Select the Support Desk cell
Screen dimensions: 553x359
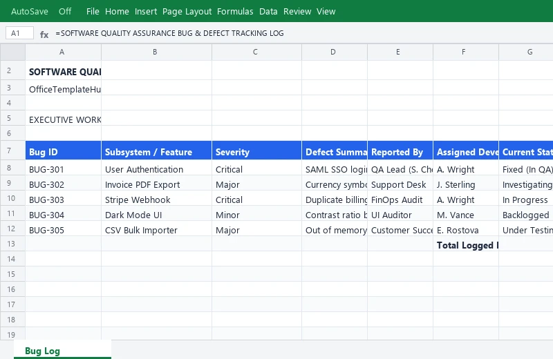400,183
